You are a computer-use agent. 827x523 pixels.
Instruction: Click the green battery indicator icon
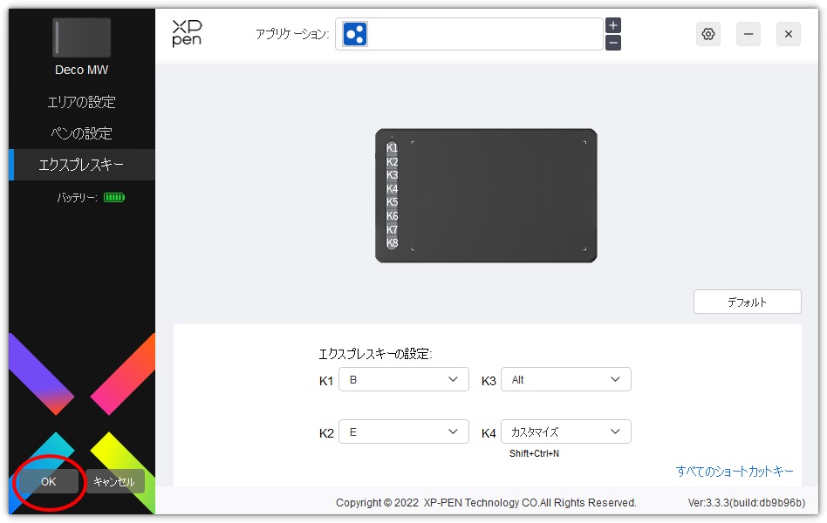click(114, 198)
